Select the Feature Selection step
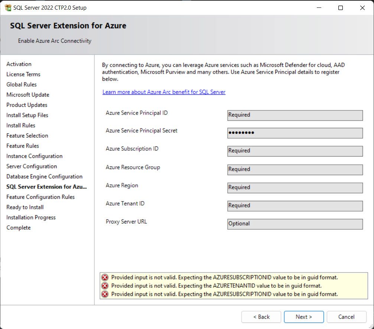Viewport: 374px width, 329px height. (x=27, y=136)
